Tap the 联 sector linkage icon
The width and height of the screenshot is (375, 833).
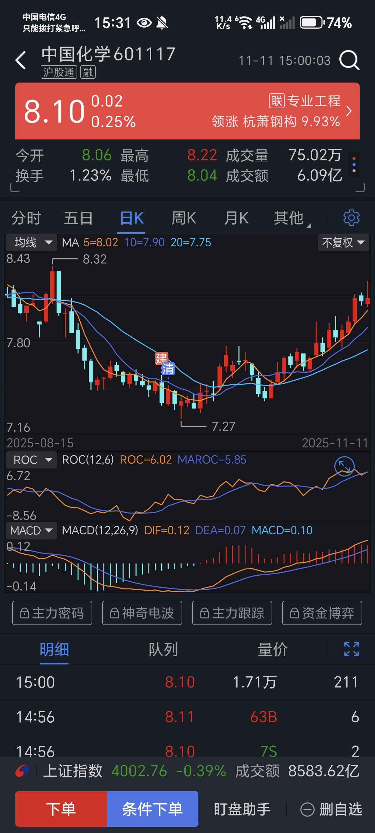[x=277, y=101]
